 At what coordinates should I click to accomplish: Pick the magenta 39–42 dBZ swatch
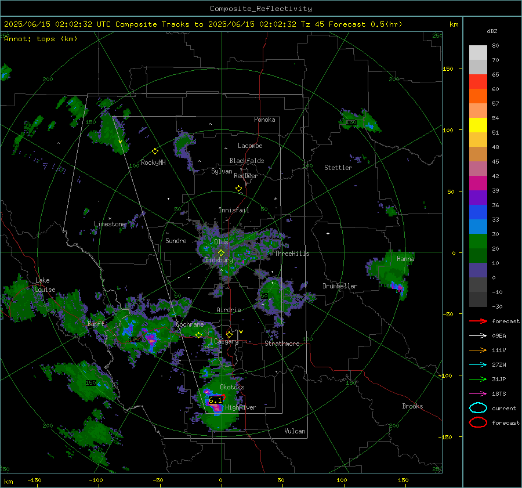(x=478, y=183)
